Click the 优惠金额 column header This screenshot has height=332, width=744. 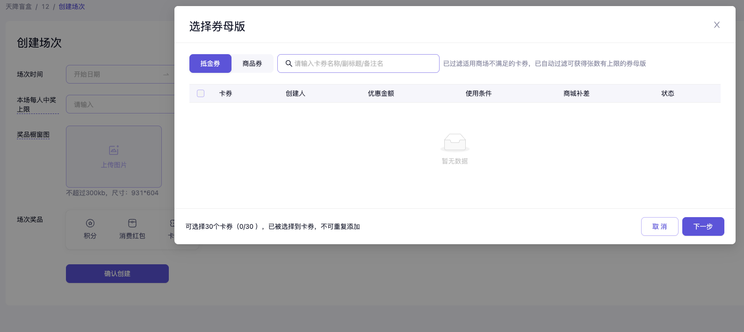click(x=381, y=93)
